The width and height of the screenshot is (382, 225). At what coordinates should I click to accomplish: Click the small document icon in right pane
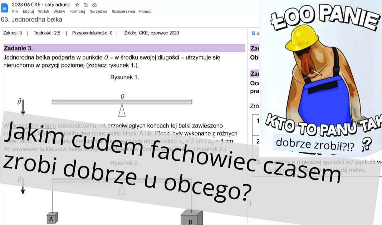click(253, 33)
